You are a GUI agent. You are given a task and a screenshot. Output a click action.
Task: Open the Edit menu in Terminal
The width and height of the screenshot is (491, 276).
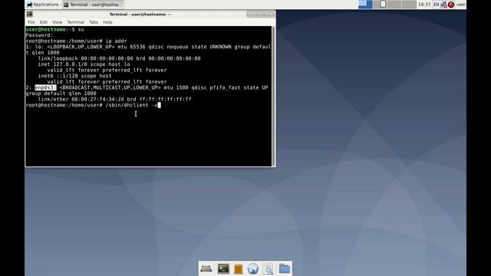point(44,22)
